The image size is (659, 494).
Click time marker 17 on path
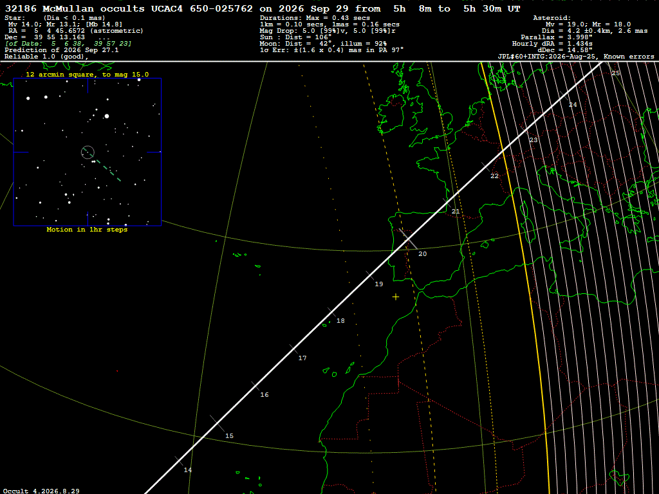click(x=302, y=358)
